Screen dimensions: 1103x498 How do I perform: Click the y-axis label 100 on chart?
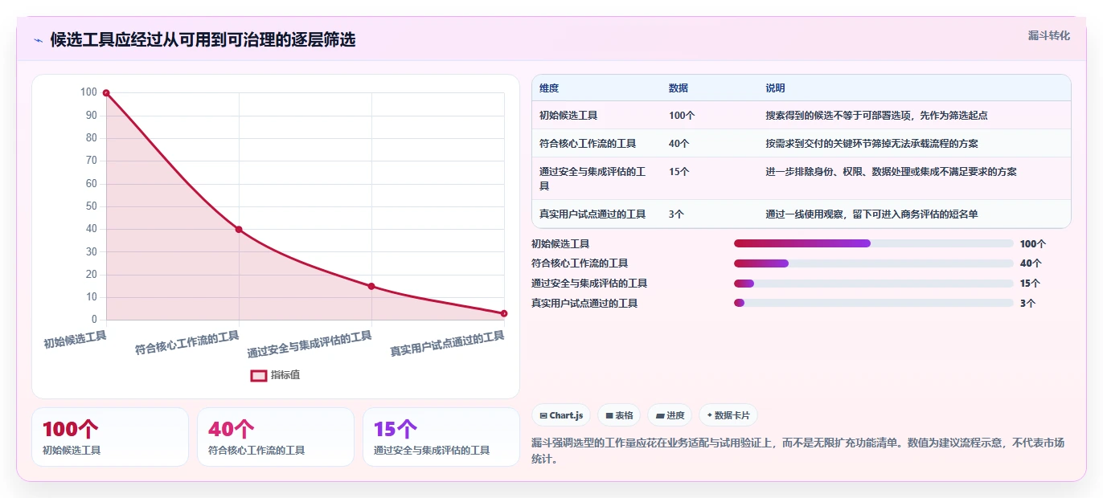pyautogui.click(x=88, y=92)
